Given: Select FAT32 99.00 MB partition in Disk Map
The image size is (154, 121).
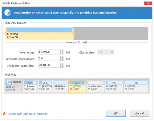Looking at the screenshot, I should point(45,86).
